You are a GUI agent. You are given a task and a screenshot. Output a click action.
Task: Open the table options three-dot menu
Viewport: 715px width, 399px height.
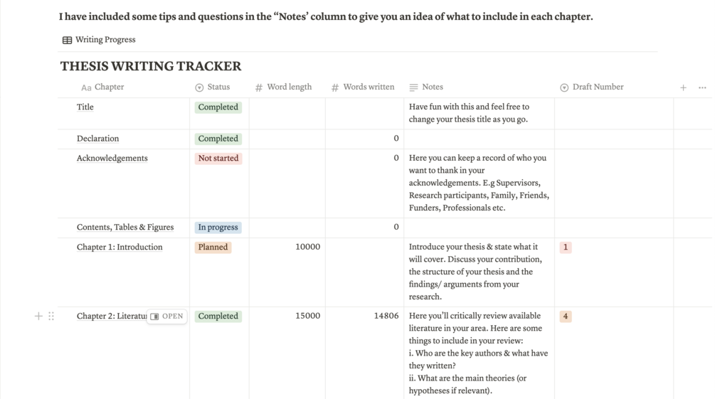click(x=702, y=87)
